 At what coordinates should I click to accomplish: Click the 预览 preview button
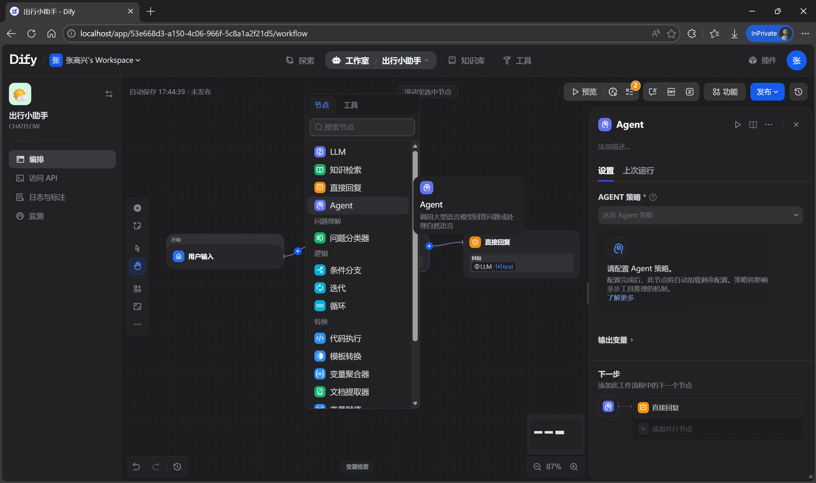(584, 92)
